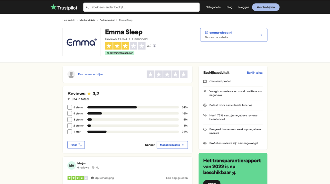Visit the emma-sleep.nl website link

pyautogui.click(x=221, y=32)
